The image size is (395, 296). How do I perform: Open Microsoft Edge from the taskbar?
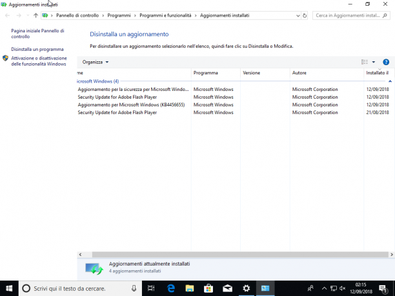171,288
